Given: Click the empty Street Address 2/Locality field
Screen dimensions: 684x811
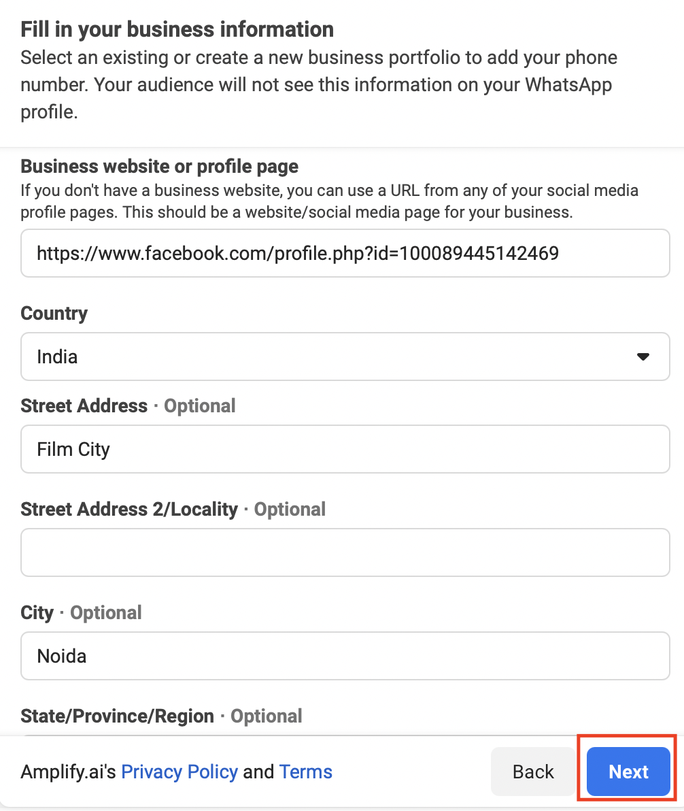Looking at the screenshot, I should [345, 552].
